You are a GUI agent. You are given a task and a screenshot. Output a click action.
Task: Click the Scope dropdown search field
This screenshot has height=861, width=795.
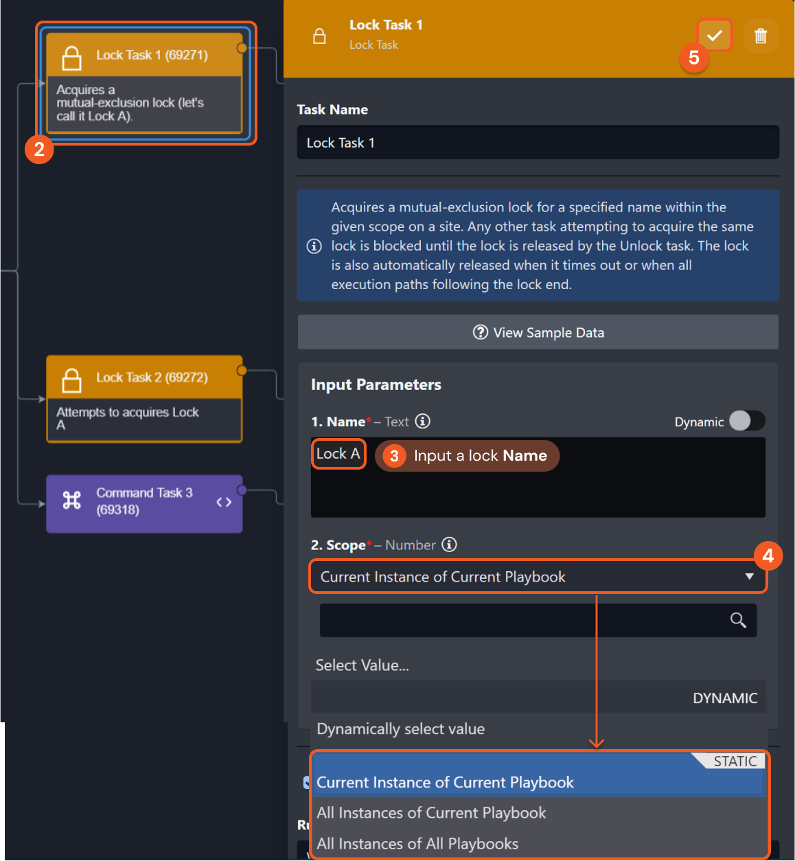(522, 620)
